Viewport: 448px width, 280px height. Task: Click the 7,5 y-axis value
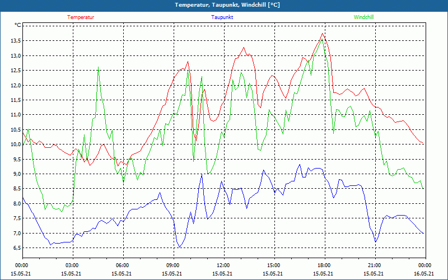point(17,218)
